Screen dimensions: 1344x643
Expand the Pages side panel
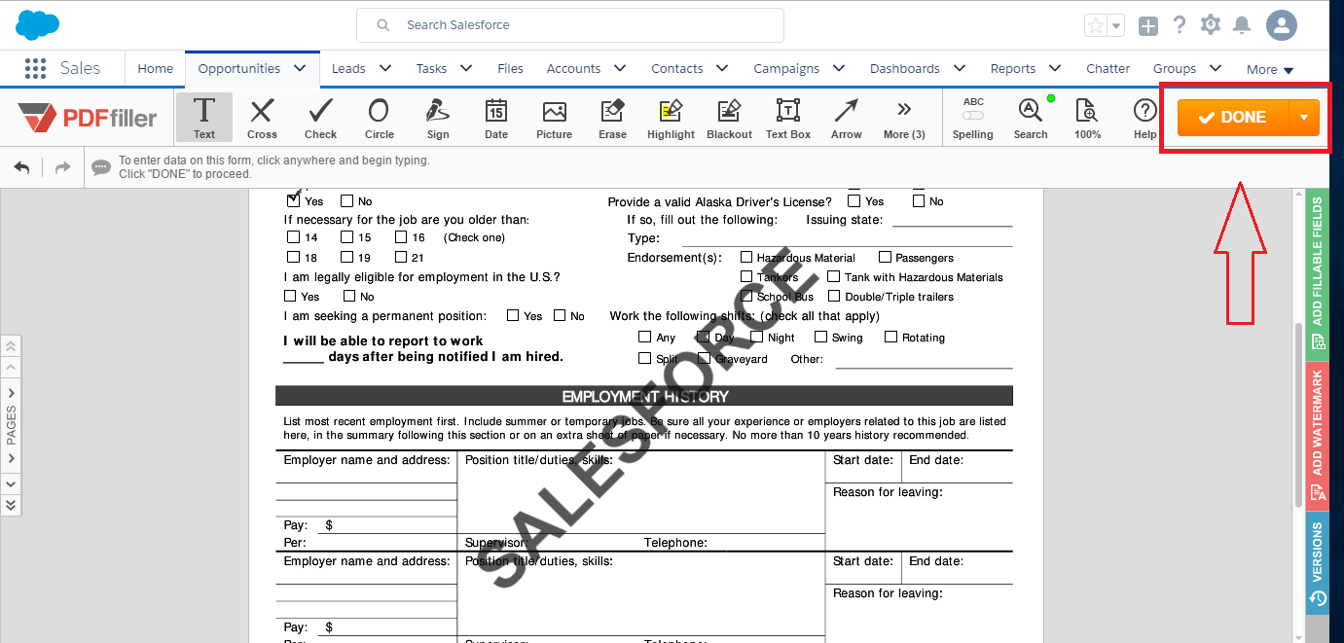point(11,424)
